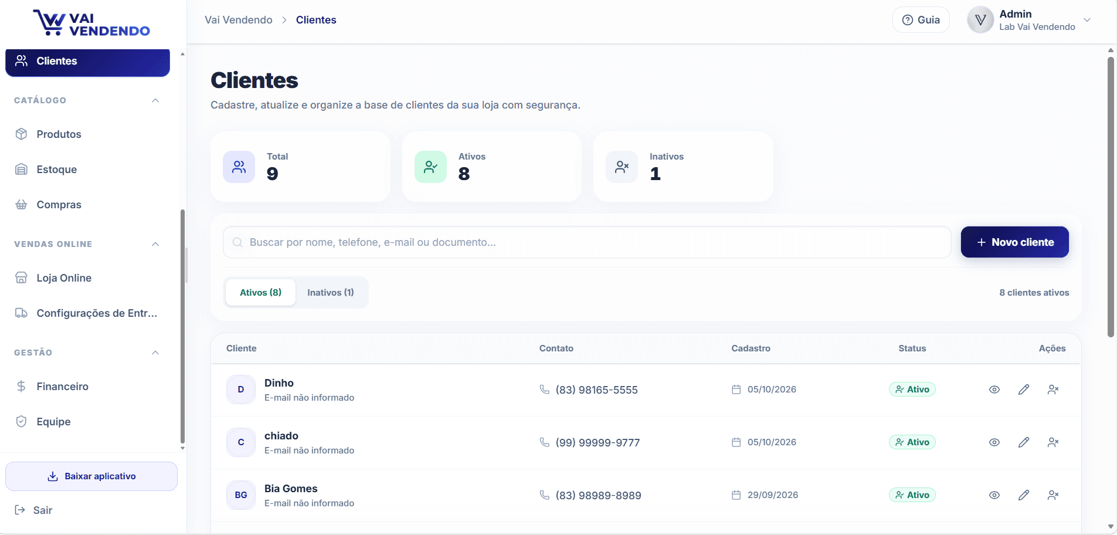This screenshot has height=535, width=1117.
Task: Switch to the Inativos (1) tab
Action: [331, 292]
